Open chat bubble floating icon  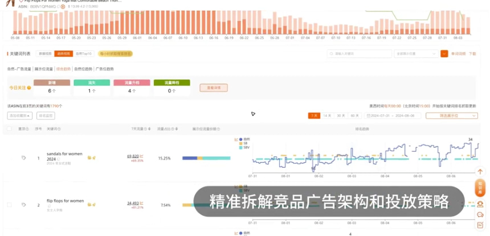(480, 214)
